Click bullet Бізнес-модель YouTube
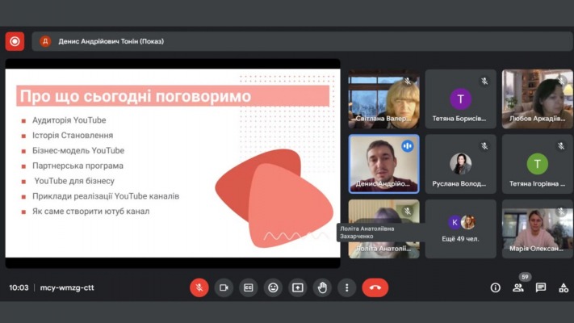Image resolution: width=574 pixels, height=323 pixels. click(x=78, y=150)
